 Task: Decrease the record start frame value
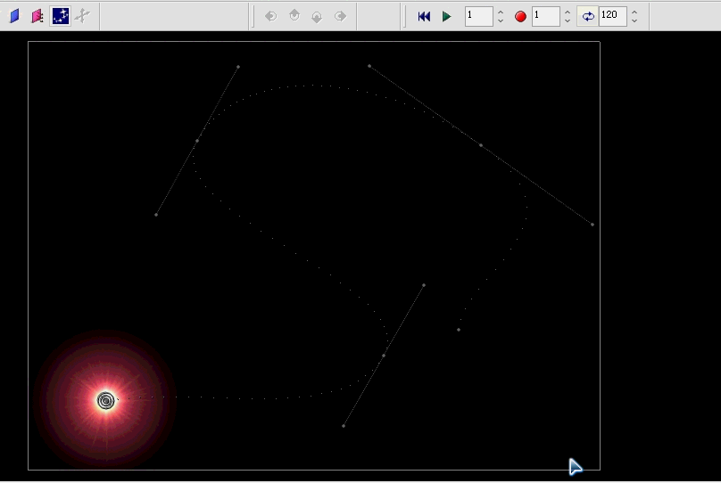click(568, 20)
